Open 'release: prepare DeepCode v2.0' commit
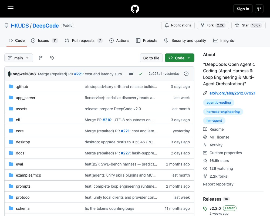The image size is (270, 216). point(113,109)
